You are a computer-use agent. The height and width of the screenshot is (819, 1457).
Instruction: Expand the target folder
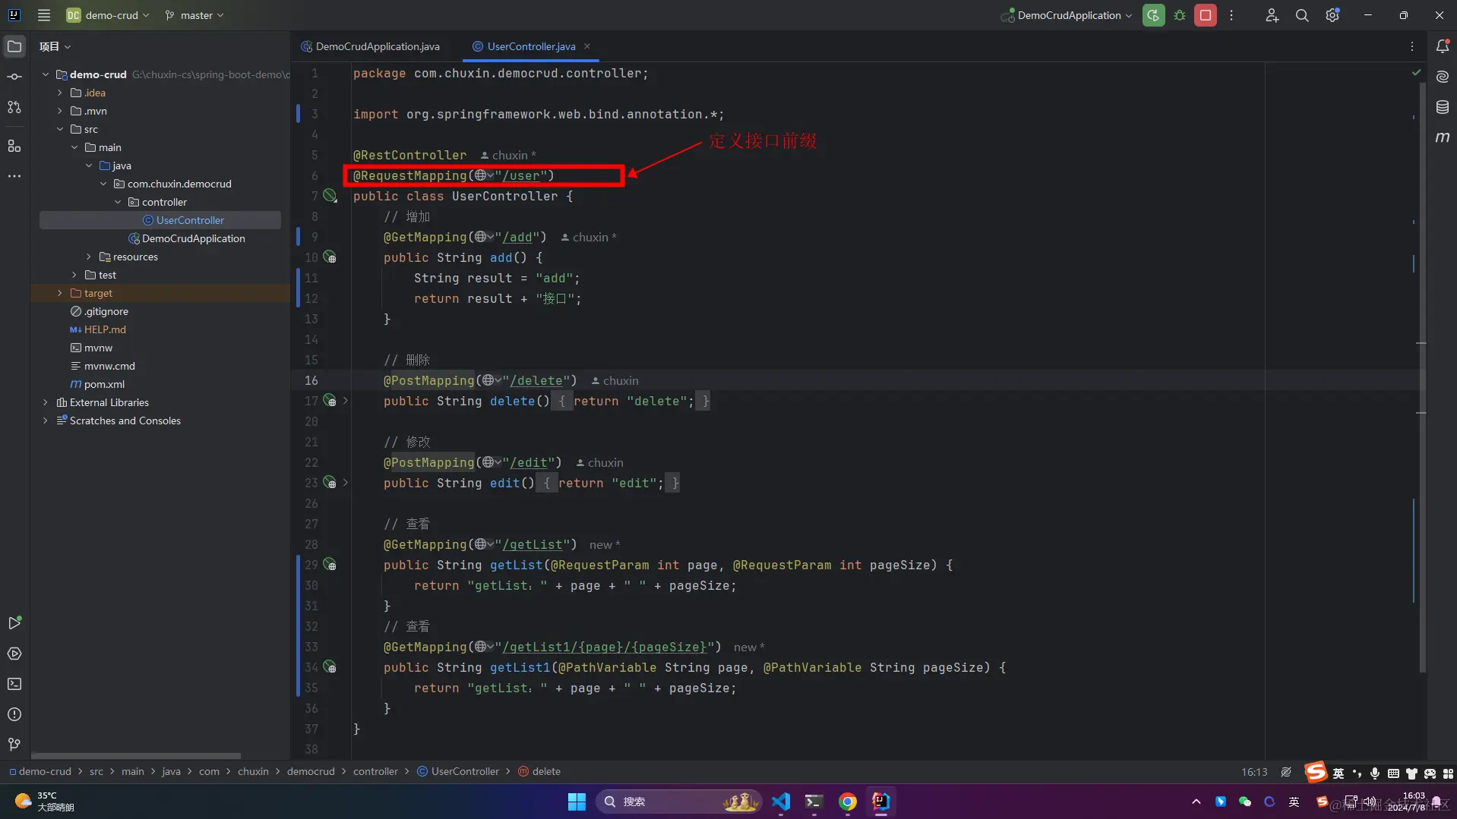[60, 293]
